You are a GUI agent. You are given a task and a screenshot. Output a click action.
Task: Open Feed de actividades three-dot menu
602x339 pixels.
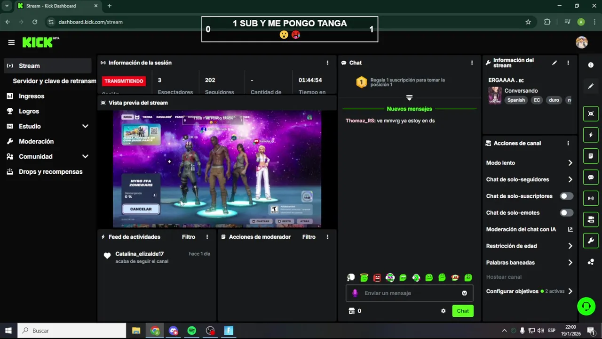click(207, 237)
